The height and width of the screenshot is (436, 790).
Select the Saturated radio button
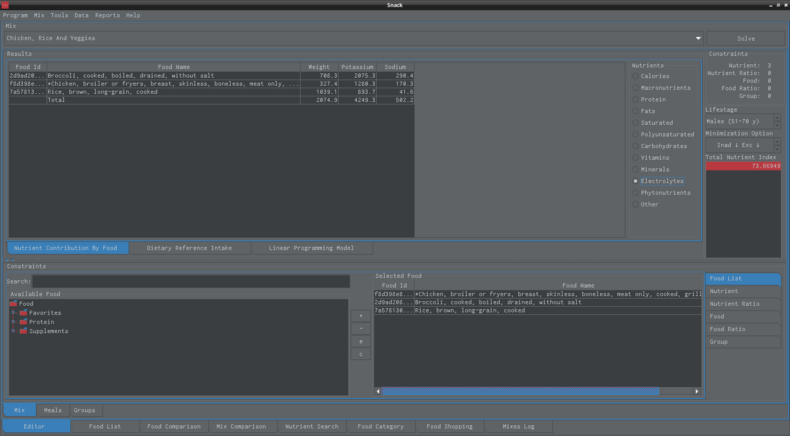[636, 123]
